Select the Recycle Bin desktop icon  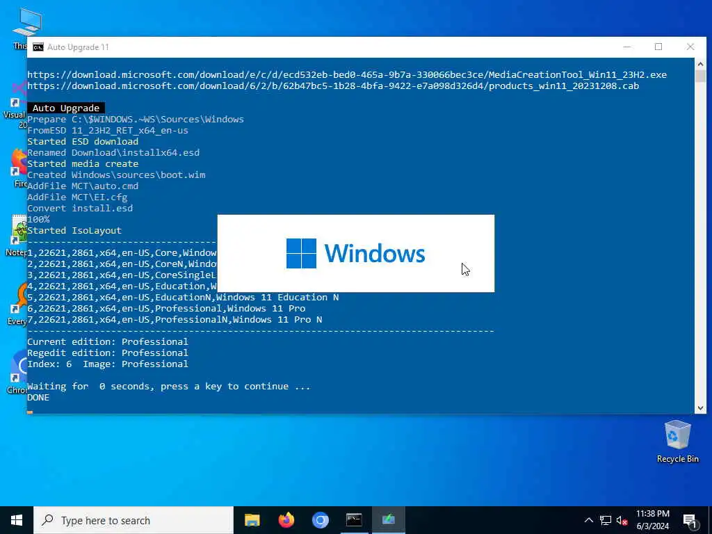pos(677,442)
